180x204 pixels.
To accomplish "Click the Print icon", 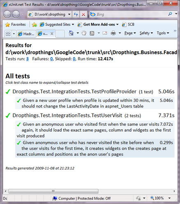I will pos(113,33).
